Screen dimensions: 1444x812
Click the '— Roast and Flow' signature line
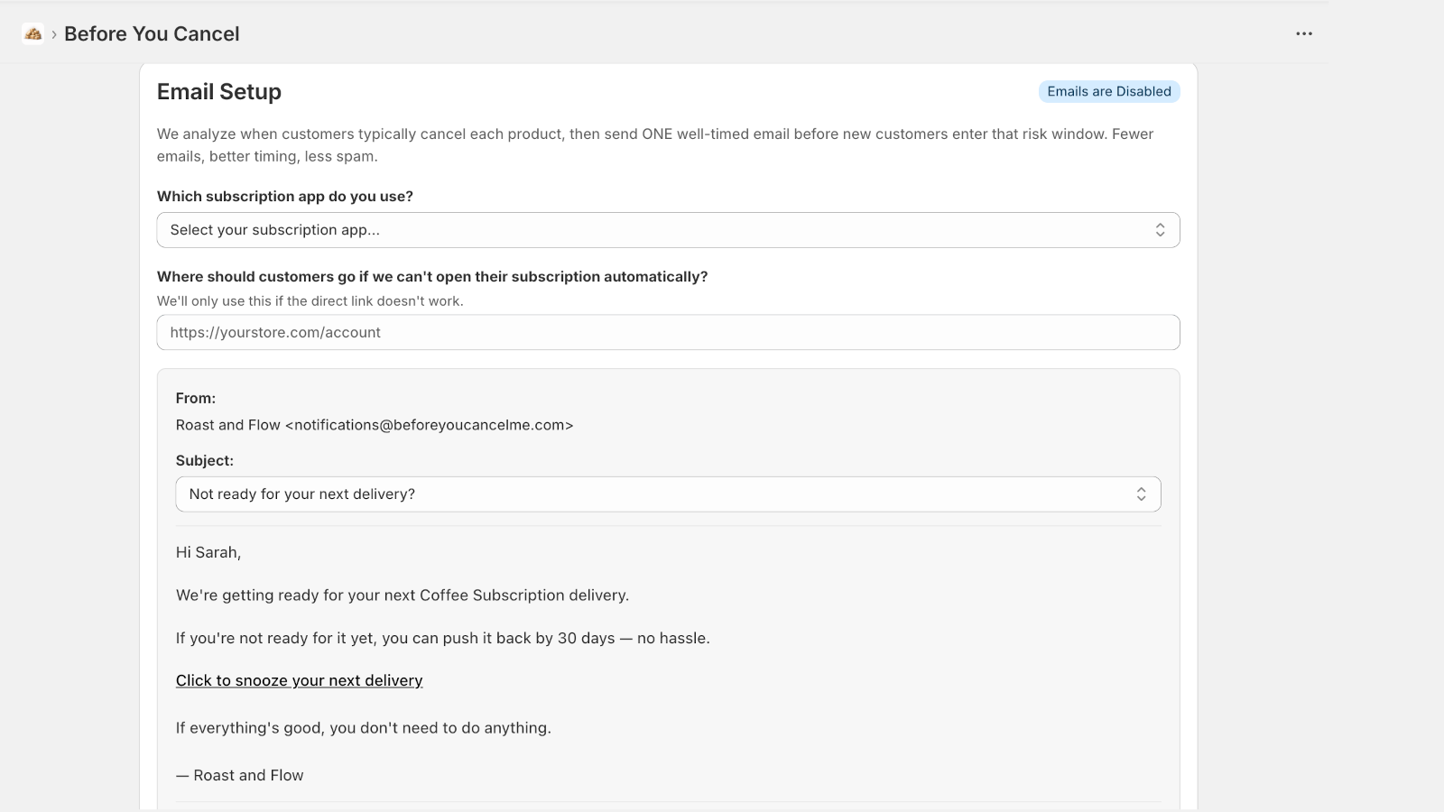tap(239, 774)
